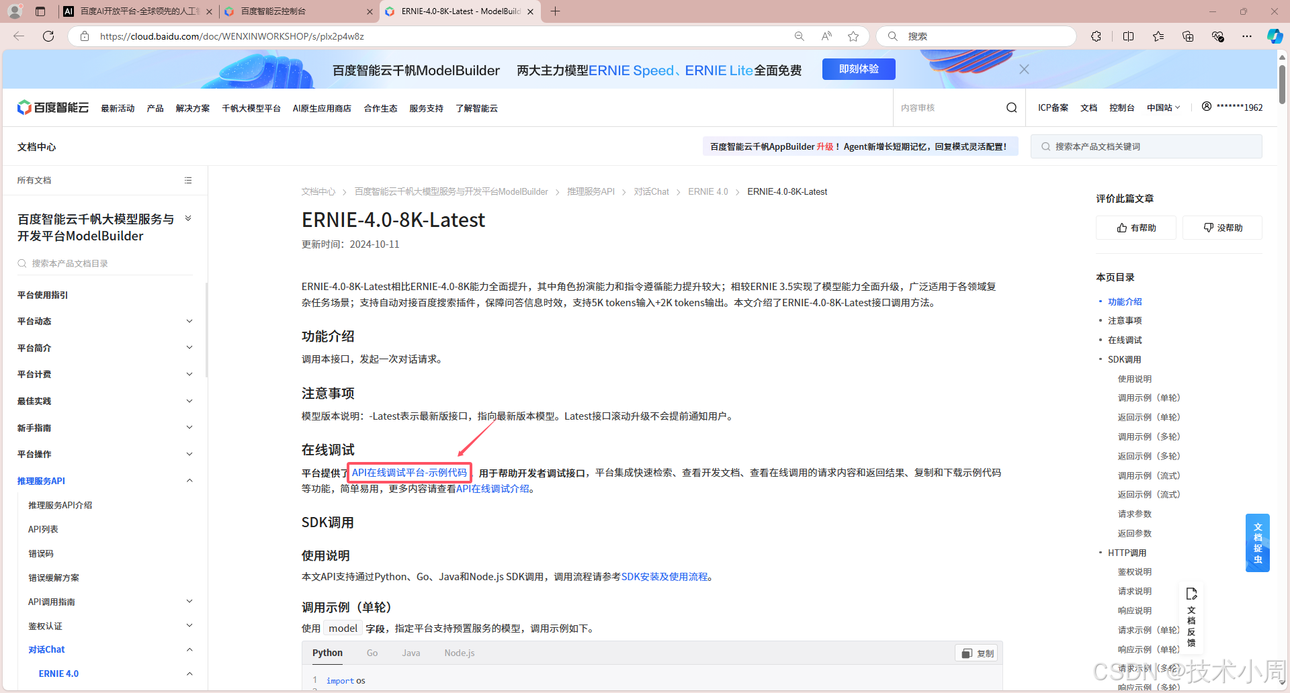This screenshot has height=693, width=1290.
Task: Open the tab actions workspace icon
Action: click(x=40, y=11)
